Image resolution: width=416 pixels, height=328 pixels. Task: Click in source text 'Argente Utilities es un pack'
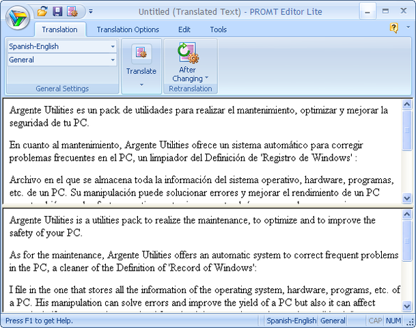[x=65, y=110]
